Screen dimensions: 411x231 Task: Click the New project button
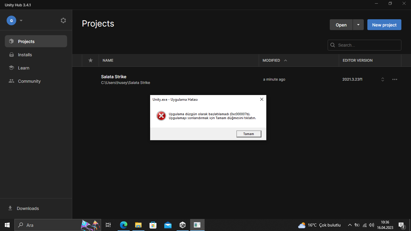[384, 25]
